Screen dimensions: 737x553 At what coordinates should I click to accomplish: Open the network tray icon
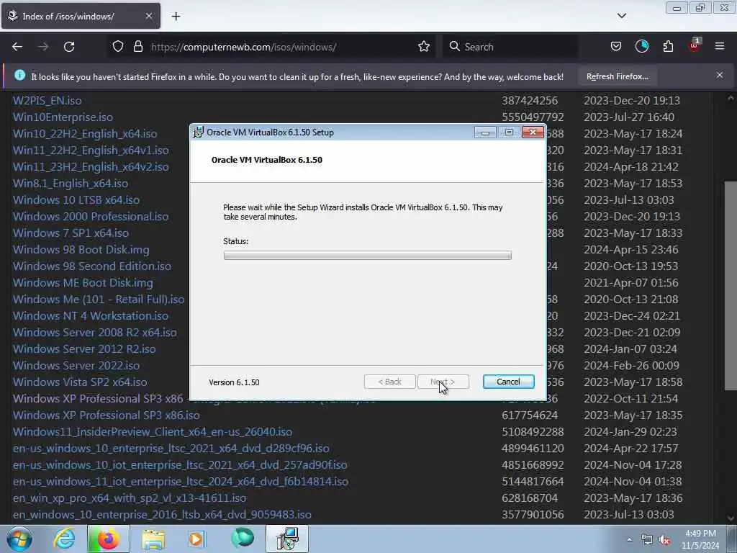point(647,540)
